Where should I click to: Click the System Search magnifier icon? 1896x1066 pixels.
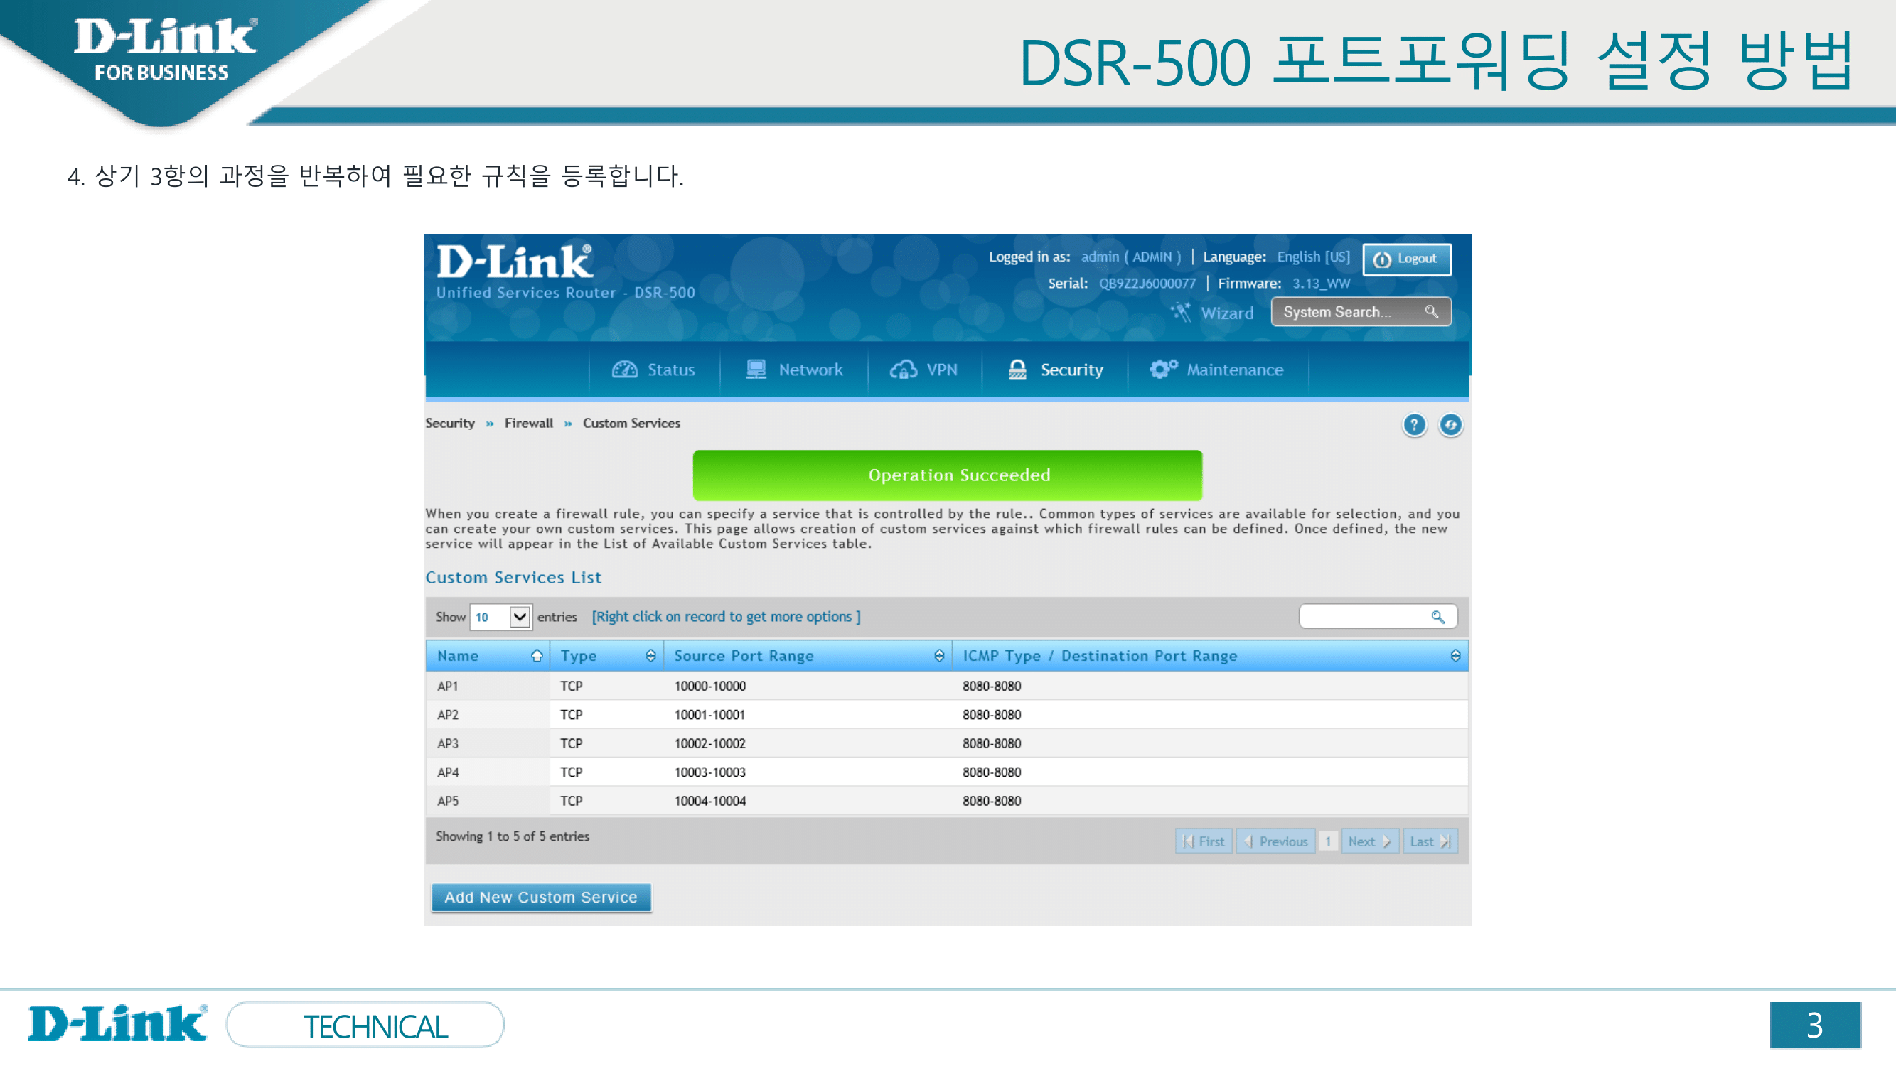tap(1431, 311)
